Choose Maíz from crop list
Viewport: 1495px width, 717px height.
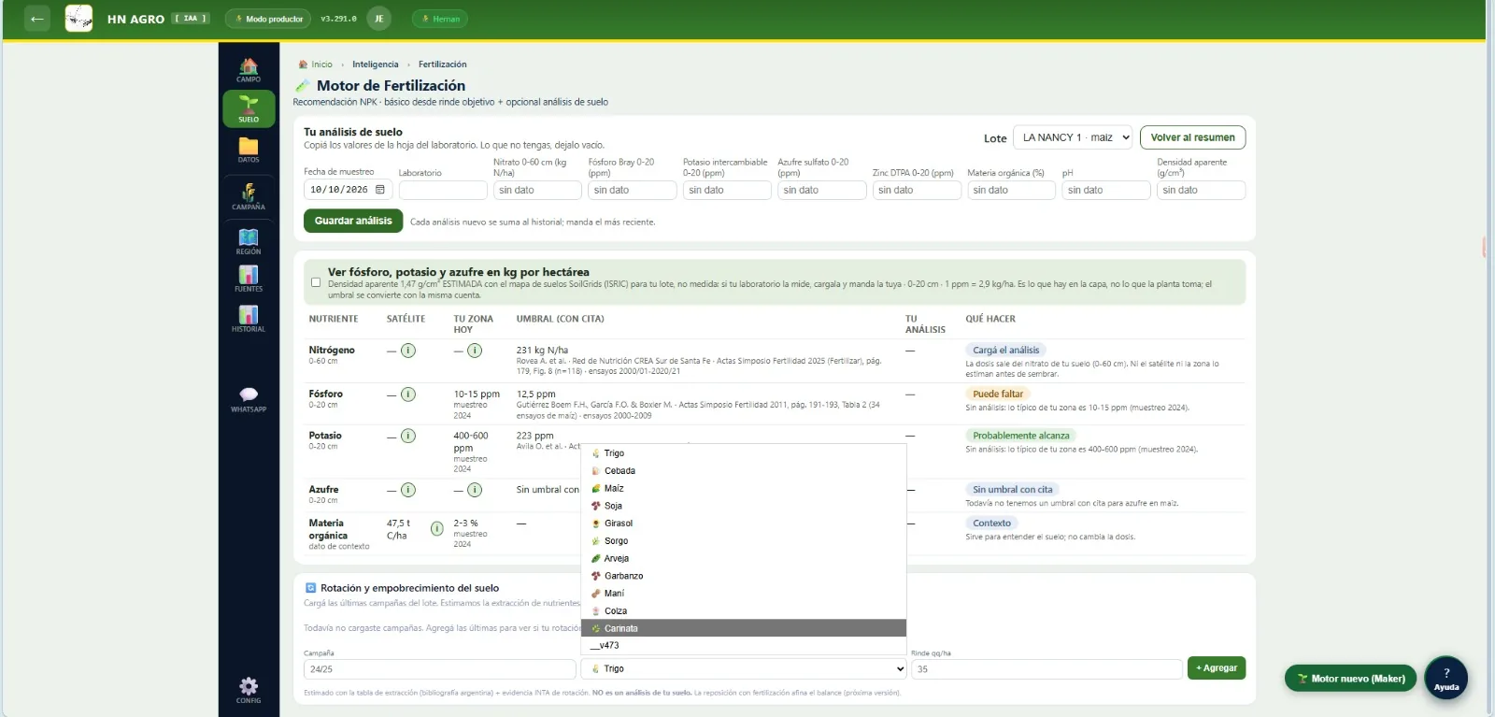tap(744, 488)
